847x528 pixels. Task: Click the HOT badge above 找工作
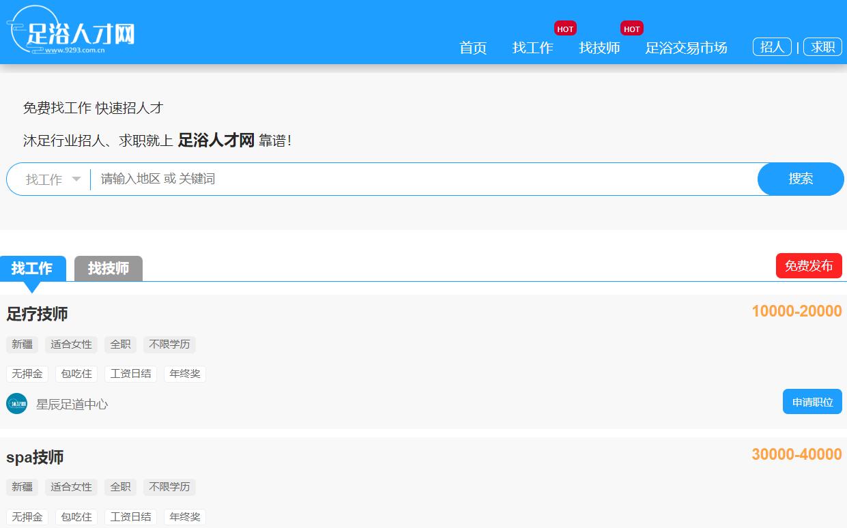[565, 29]
